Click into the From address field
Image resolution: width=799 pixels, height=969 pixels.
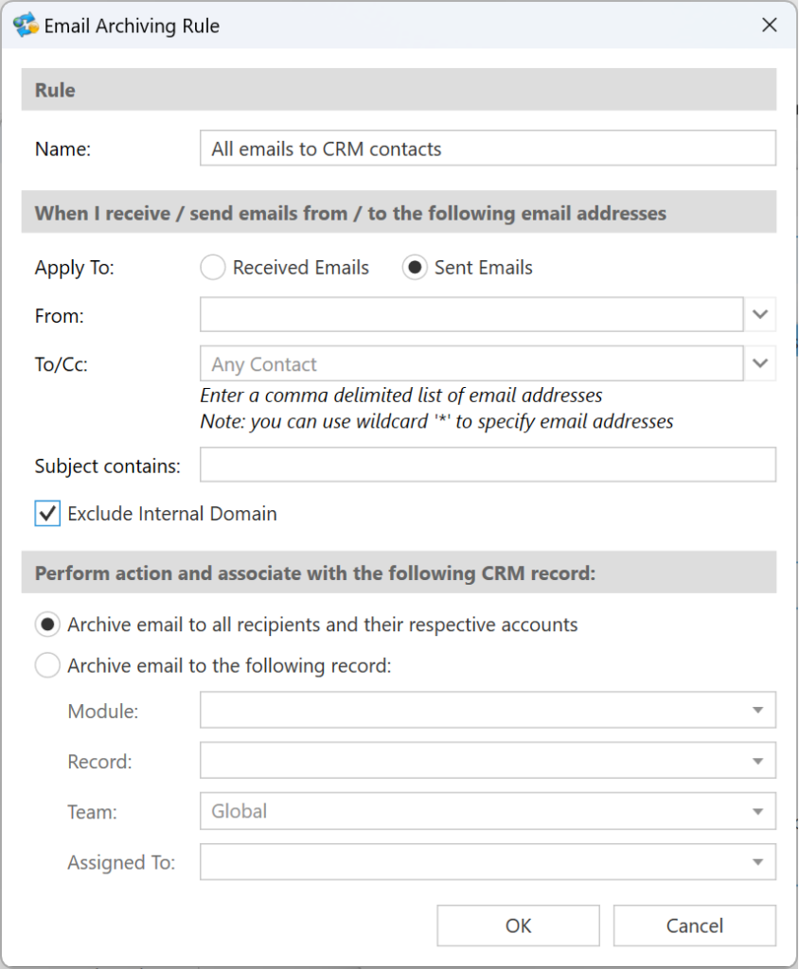(x=471, y=314)
